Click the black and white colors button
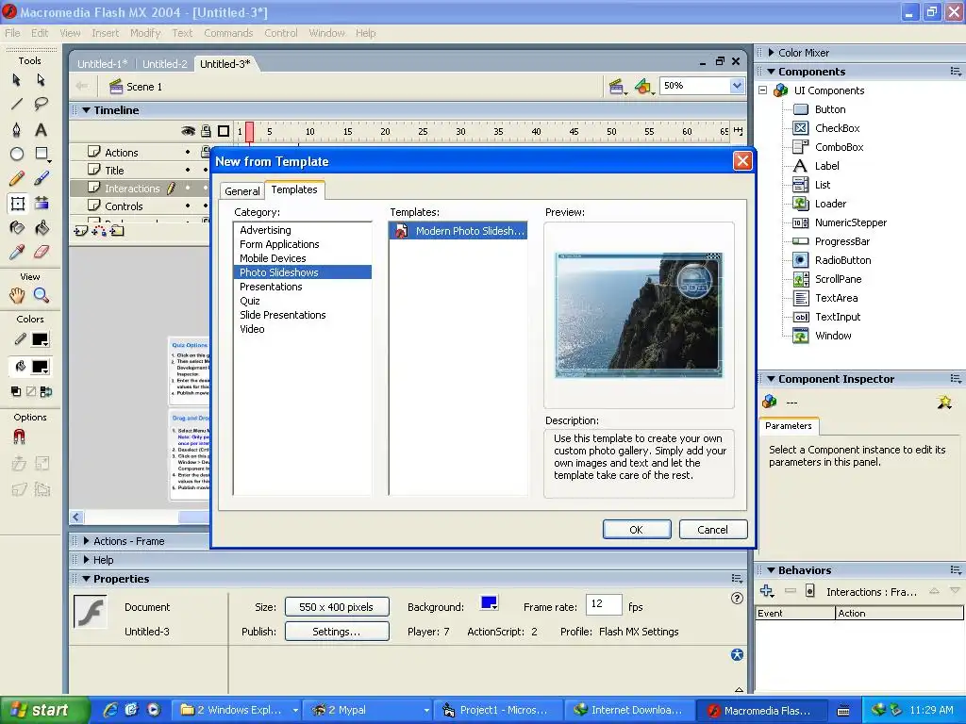This screenshot has height=724, width=966. point(16,391)
